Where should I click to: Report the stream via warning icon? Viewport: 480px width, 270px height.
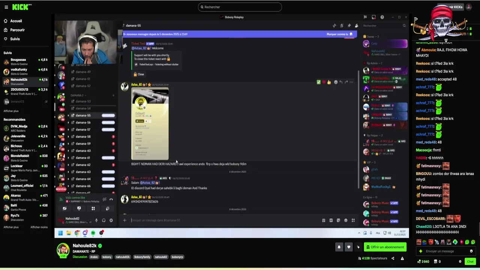pos(402,258)
